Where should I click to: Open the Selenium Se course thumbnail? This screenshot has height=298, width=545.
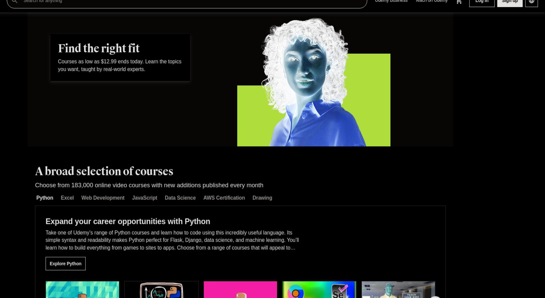(x=319, y=289)
